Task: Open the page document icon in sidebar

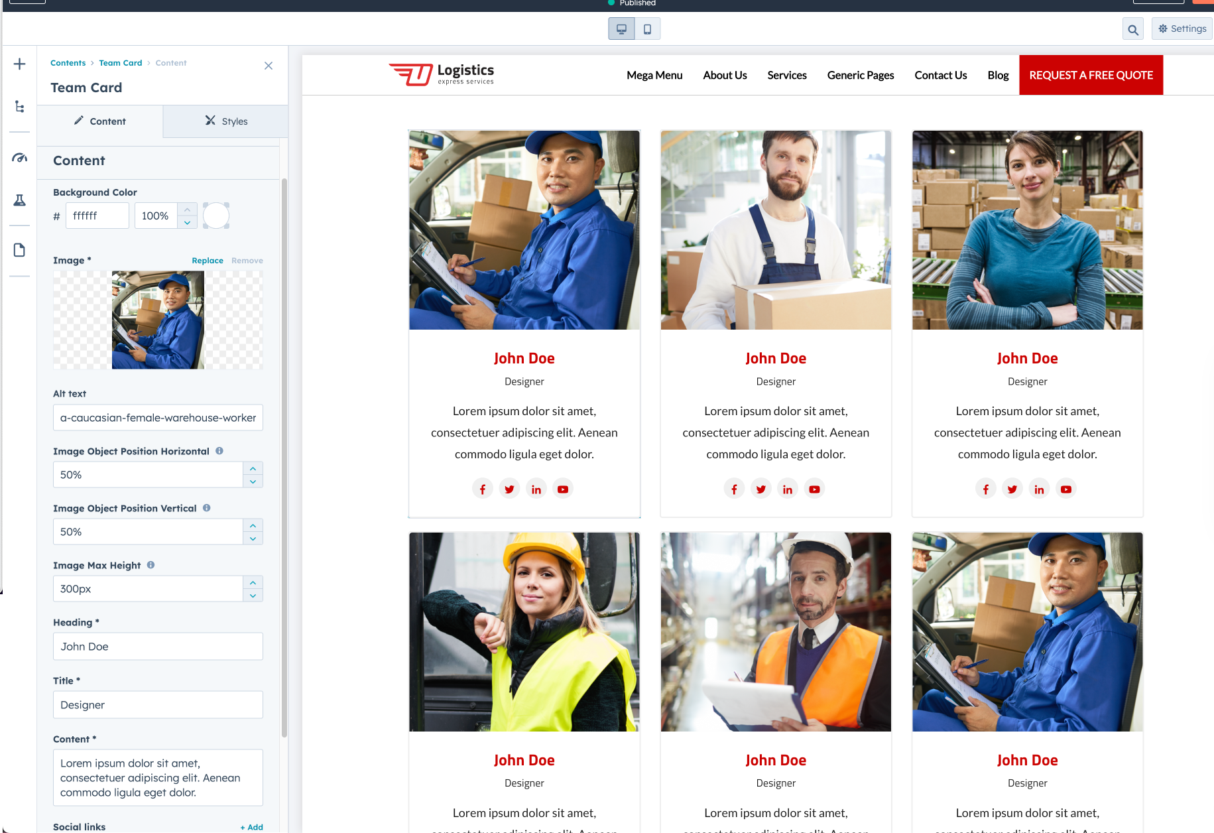Action: pyautogui.click(x=20, y=250)
